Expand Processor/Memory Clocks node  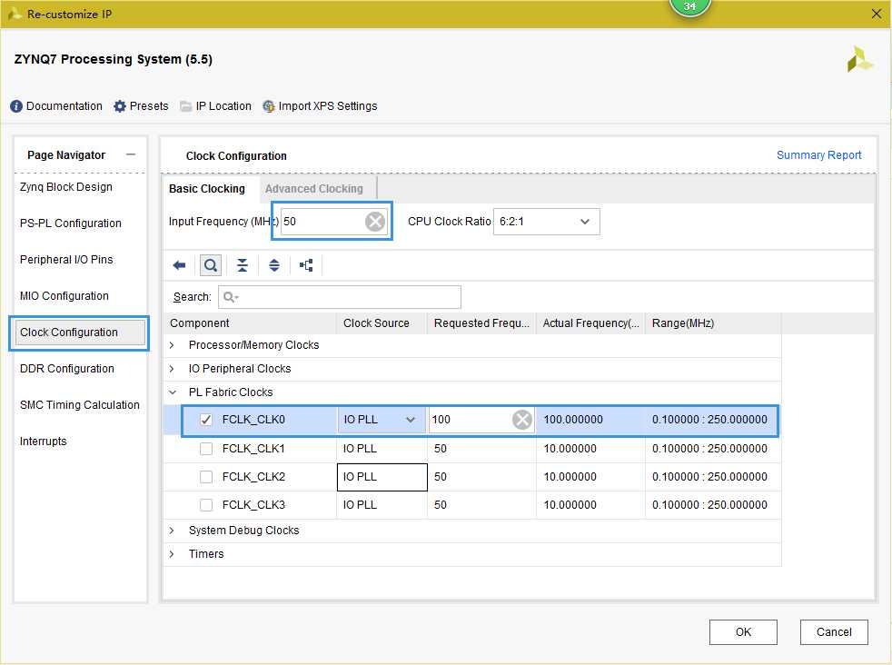pyautogui.click(x=172, y=345)
